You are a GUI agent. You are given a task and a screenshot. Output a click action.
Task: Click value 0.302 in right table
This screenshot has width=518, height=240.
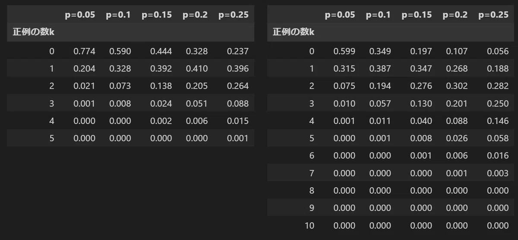(457, 86)
